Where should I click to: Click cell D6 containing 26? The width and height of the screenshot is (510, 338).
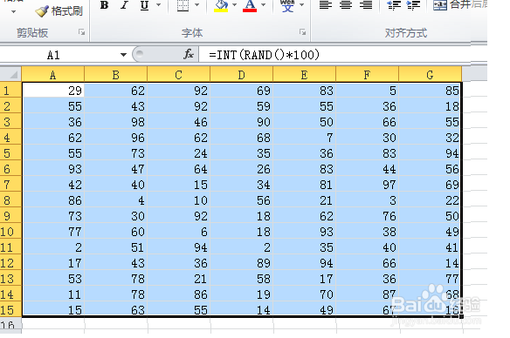(x=242, y=169)
